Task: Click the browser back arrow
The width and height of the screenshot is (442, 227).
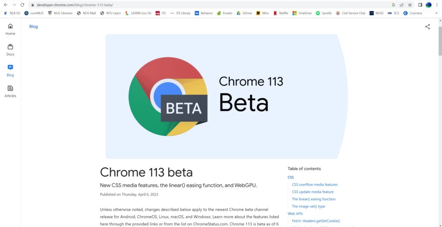Action: 5,5
